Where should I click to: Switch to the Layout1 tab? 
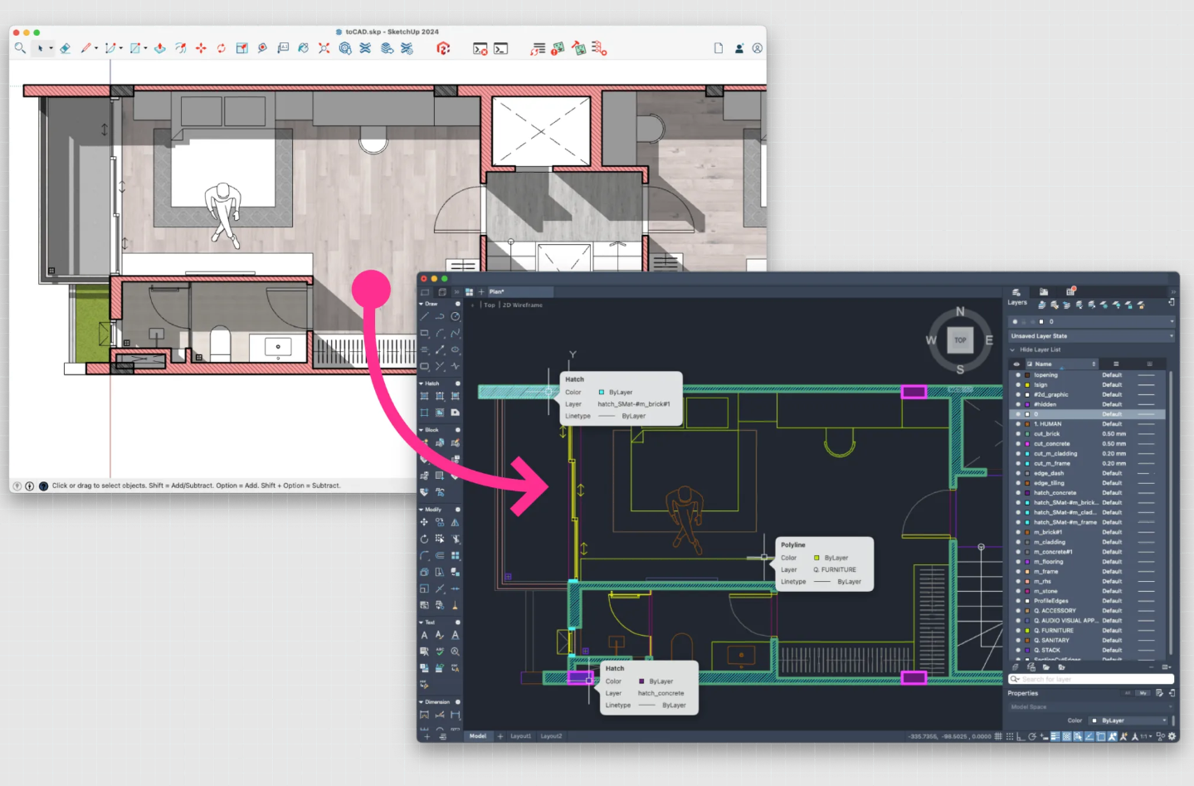(520, 736)
